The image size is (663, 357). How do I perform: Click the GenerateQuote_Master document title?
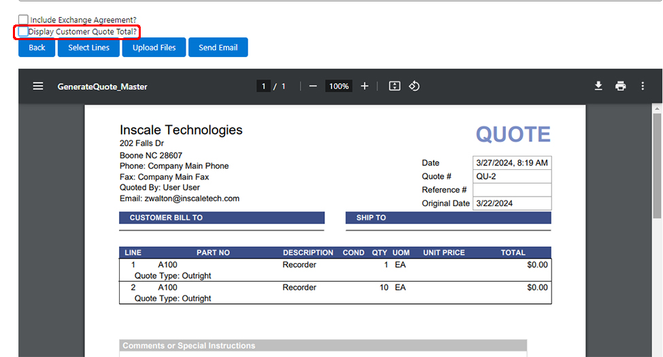pos(102,87)
